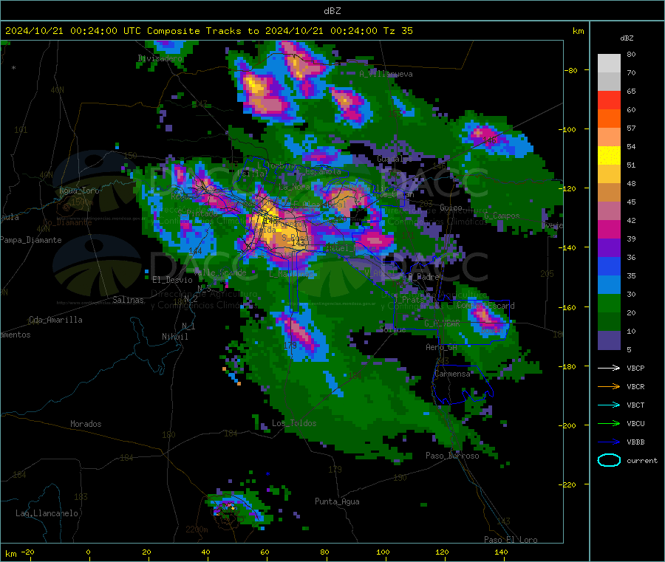This screenshot has width=665, height=562.
Task: Click the 'Nihuil' map label
Action: pos(174,337)
